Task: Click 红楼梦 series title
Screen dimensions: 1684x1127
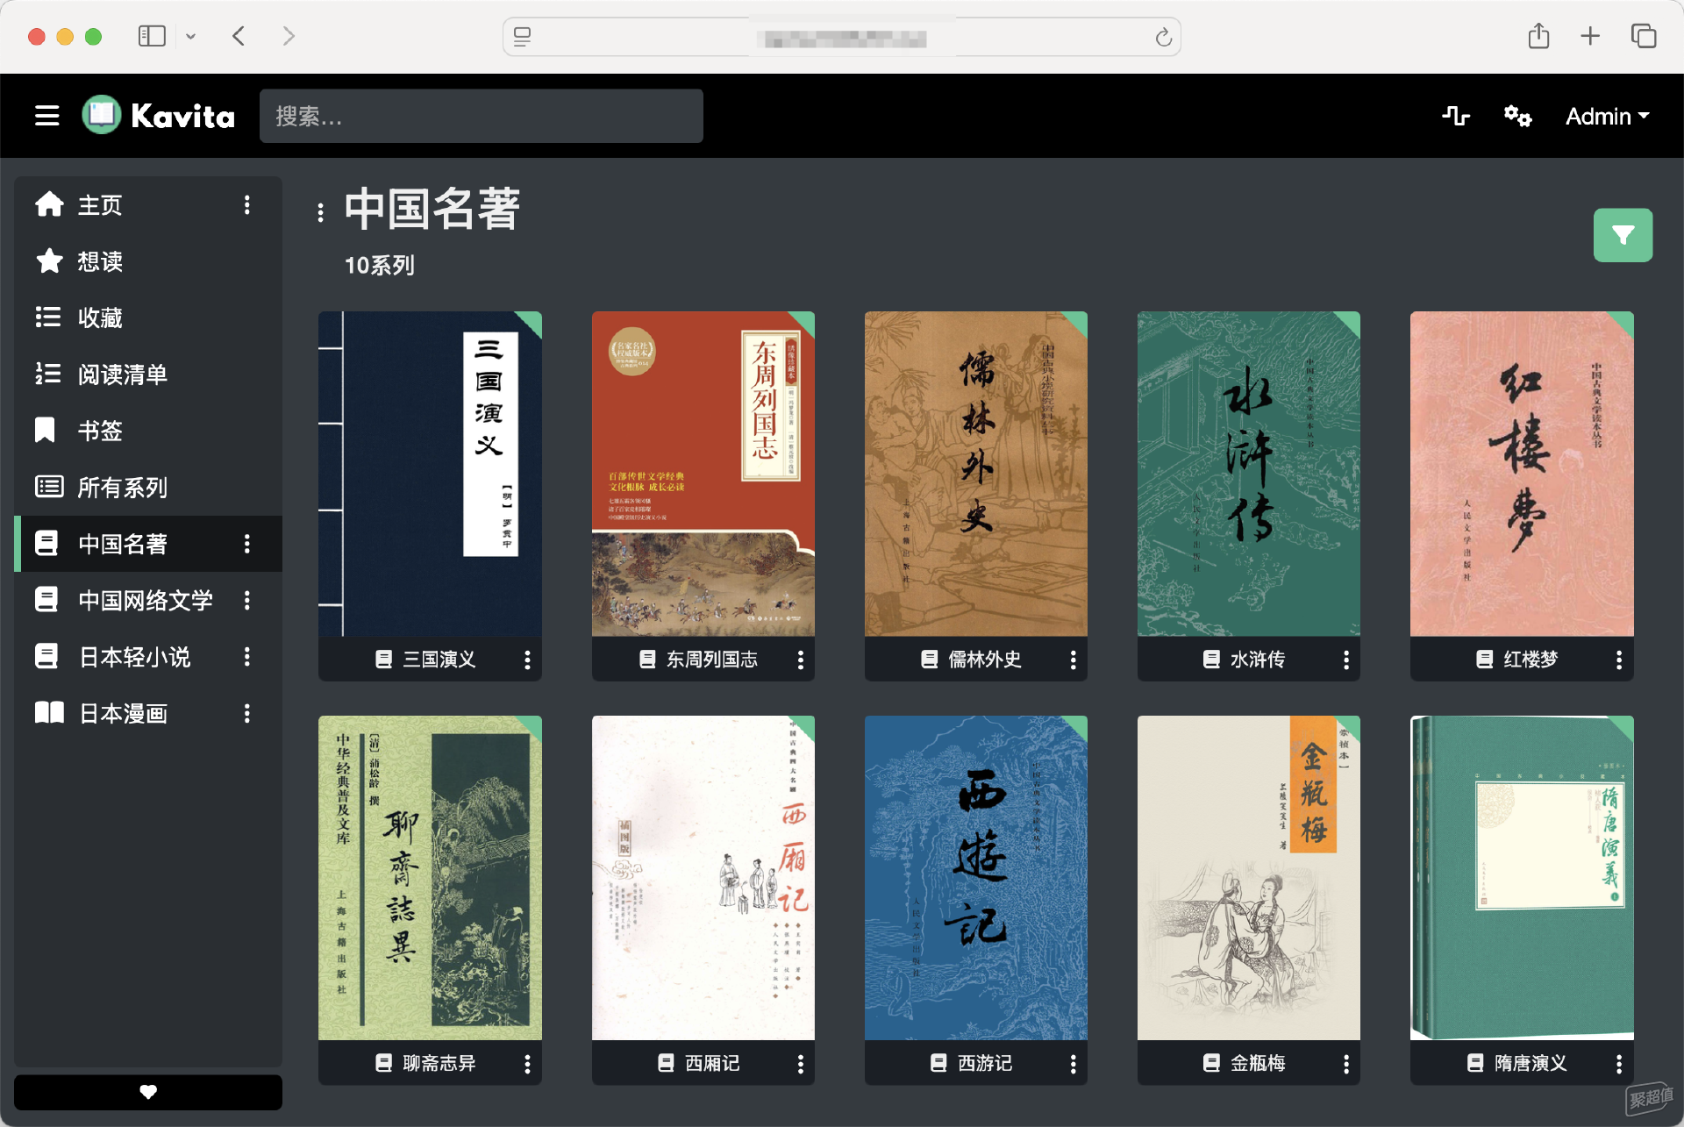Action: 1531,660
